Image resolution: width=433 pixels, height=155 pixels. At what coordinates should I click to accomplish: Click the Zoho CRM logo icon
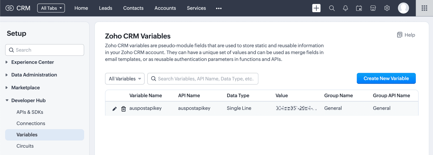click(x=9, y=8)
